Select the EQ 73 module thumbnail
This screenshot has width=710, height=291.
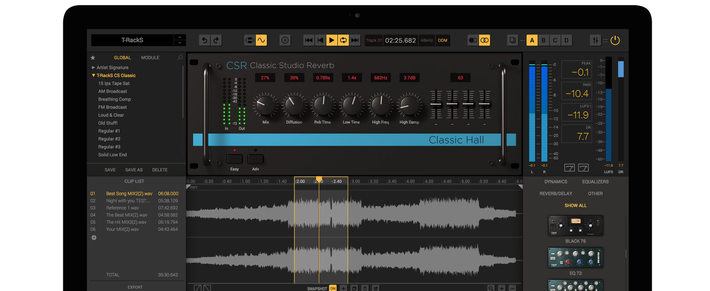(575, 258)
